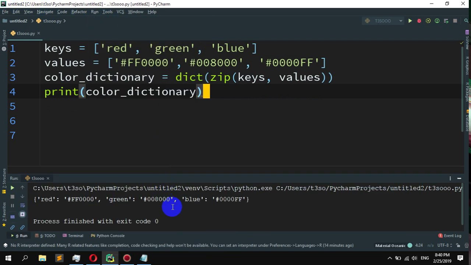Open the Python Console tab

[x=107, y=236]
